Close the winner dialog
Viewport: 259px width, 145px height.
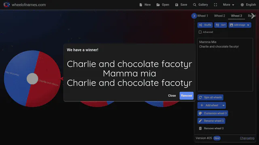pos(172,96)
